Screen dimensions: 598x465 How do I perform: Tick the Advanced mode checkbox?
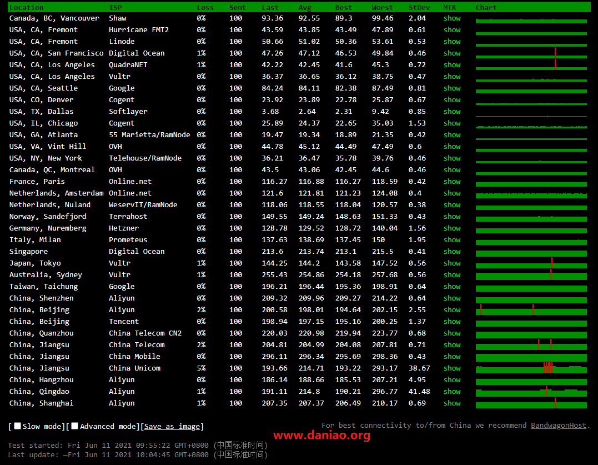(x=75, y=426)
